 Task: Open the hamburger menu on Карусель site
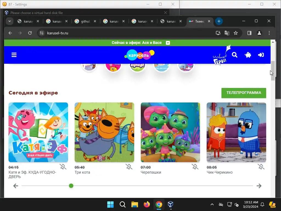[14, 55]
